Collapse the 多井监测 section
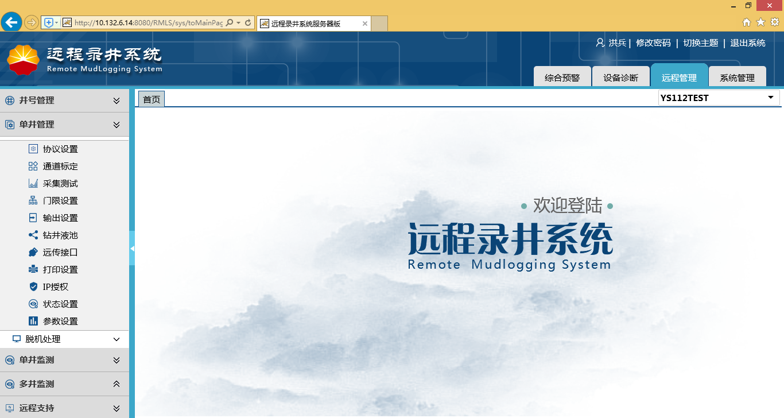The height and width of the screenshot is (418, 784). click(117, 384)
